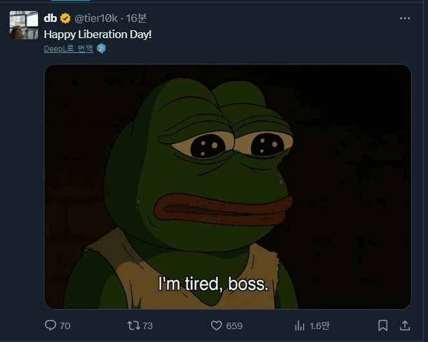
Task: Click the DeepL로 번역 translate link
Action: [68, 48]
